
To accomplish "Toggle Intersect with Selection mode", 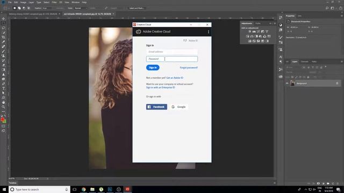I will tap(28, 8).
